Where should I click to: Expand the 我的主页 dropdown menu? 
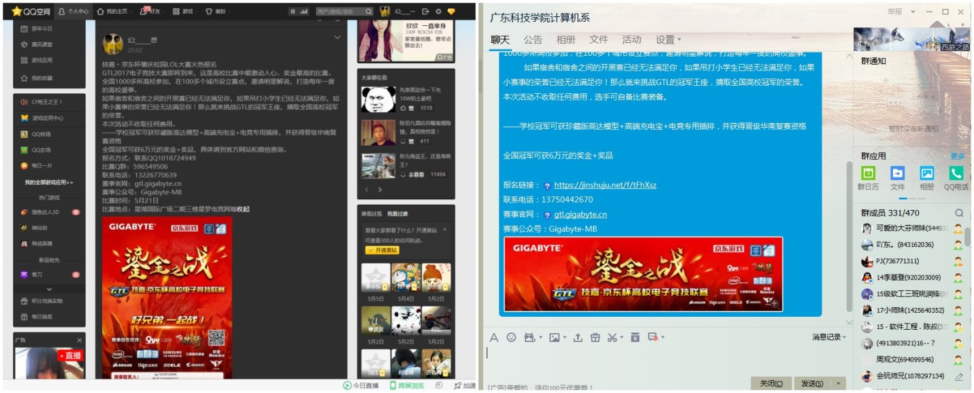131,12
